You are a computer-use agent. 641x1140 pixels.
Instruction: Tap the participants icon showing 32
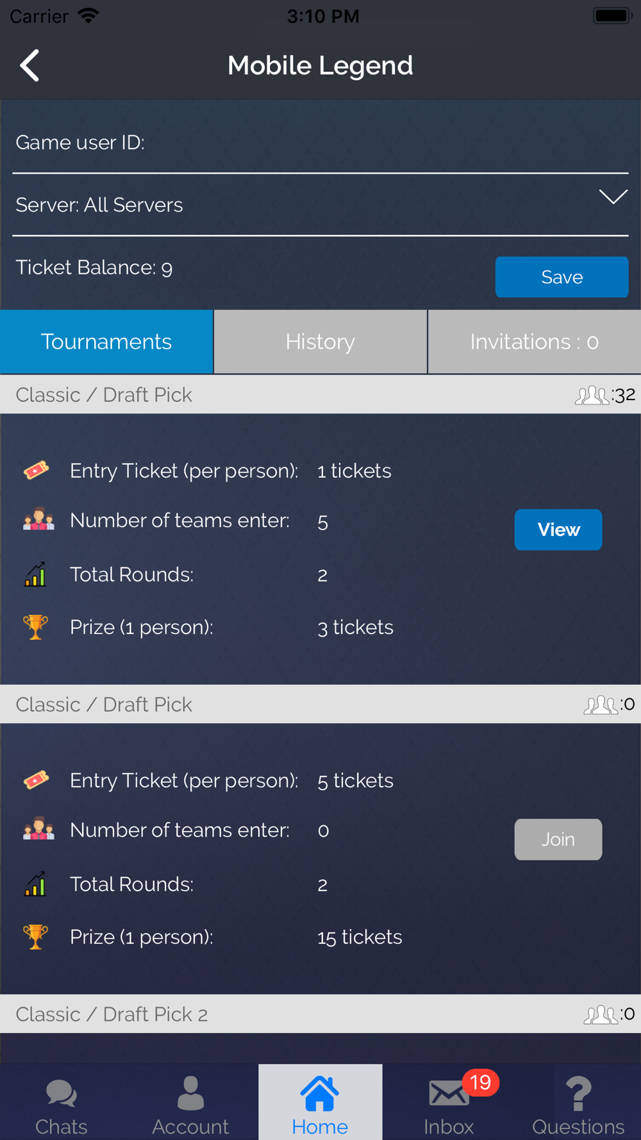click(x=592, y=395)
